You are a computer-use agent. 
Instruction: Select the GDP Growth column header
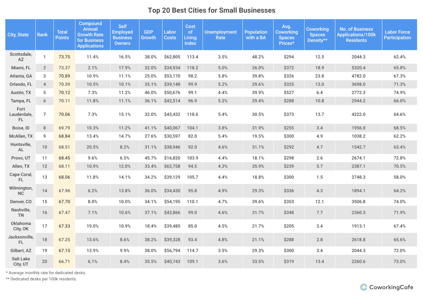(148, 35)
